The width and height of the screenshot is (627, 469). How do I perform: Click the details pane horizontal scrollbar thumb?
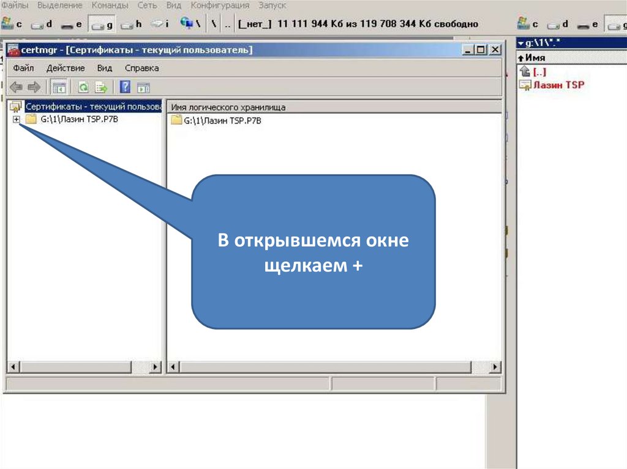[x=325, y=367]
